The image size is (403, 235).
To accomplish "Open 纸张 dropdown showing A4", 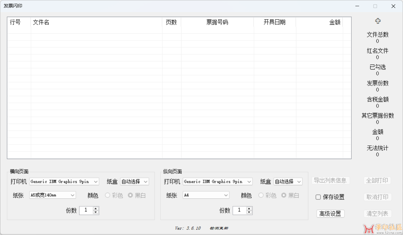I will (206, 195).
